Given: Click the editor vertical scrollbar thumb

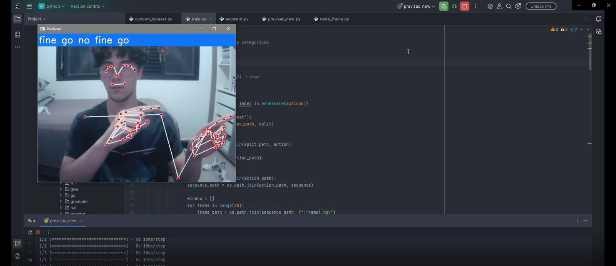Looking at the screenshot, I should pos(590,52).
